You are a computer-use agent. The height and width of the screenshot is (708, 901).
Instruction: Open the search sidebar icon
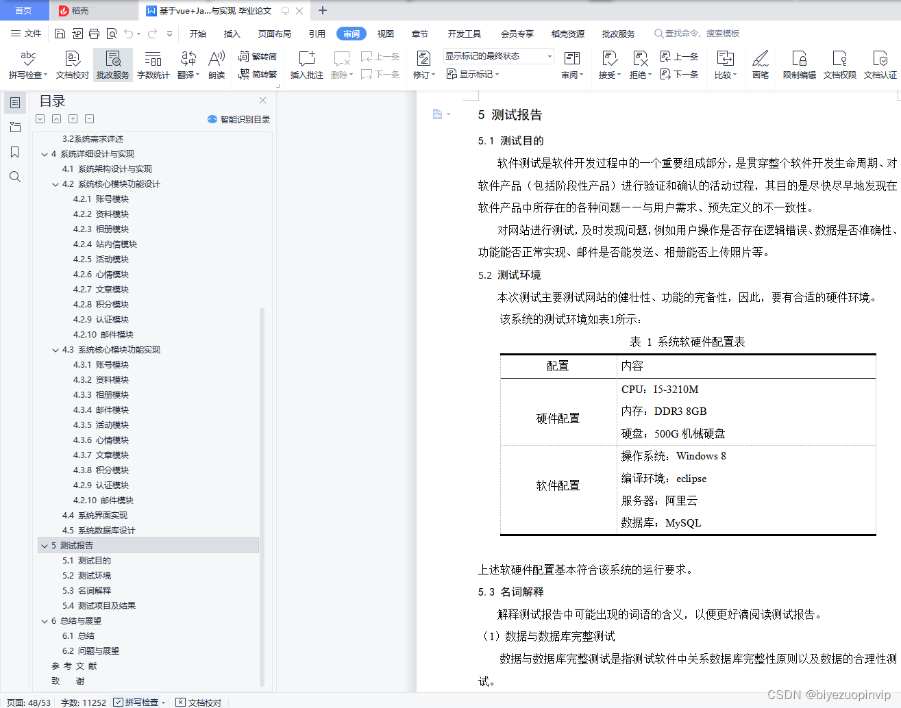15,177
